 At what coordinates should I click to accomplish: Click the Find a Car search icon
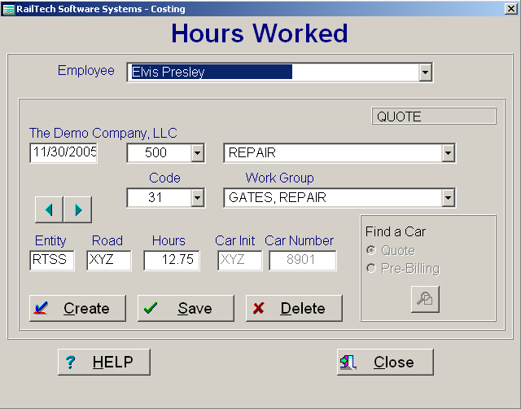click(424, 299)
